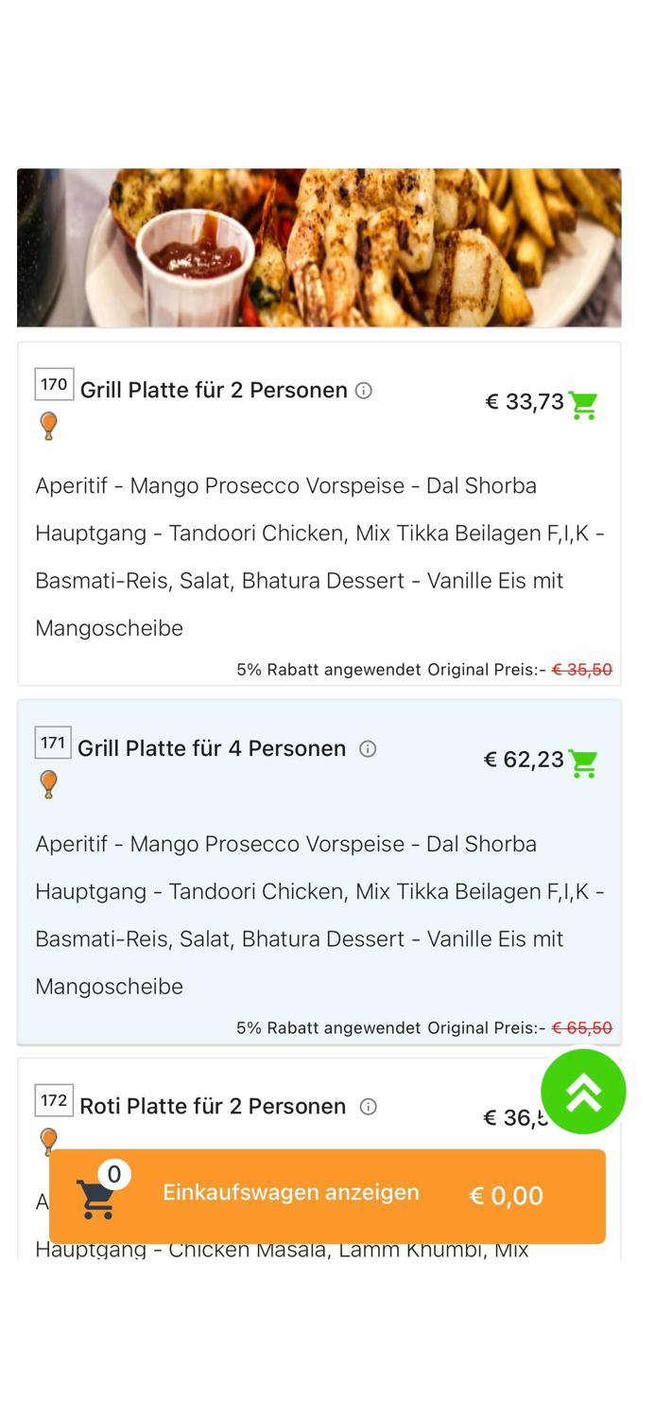The height and width of the screenshot is (1419, 655).
Task: Click the item number badge 171
Action: point(54,743)
